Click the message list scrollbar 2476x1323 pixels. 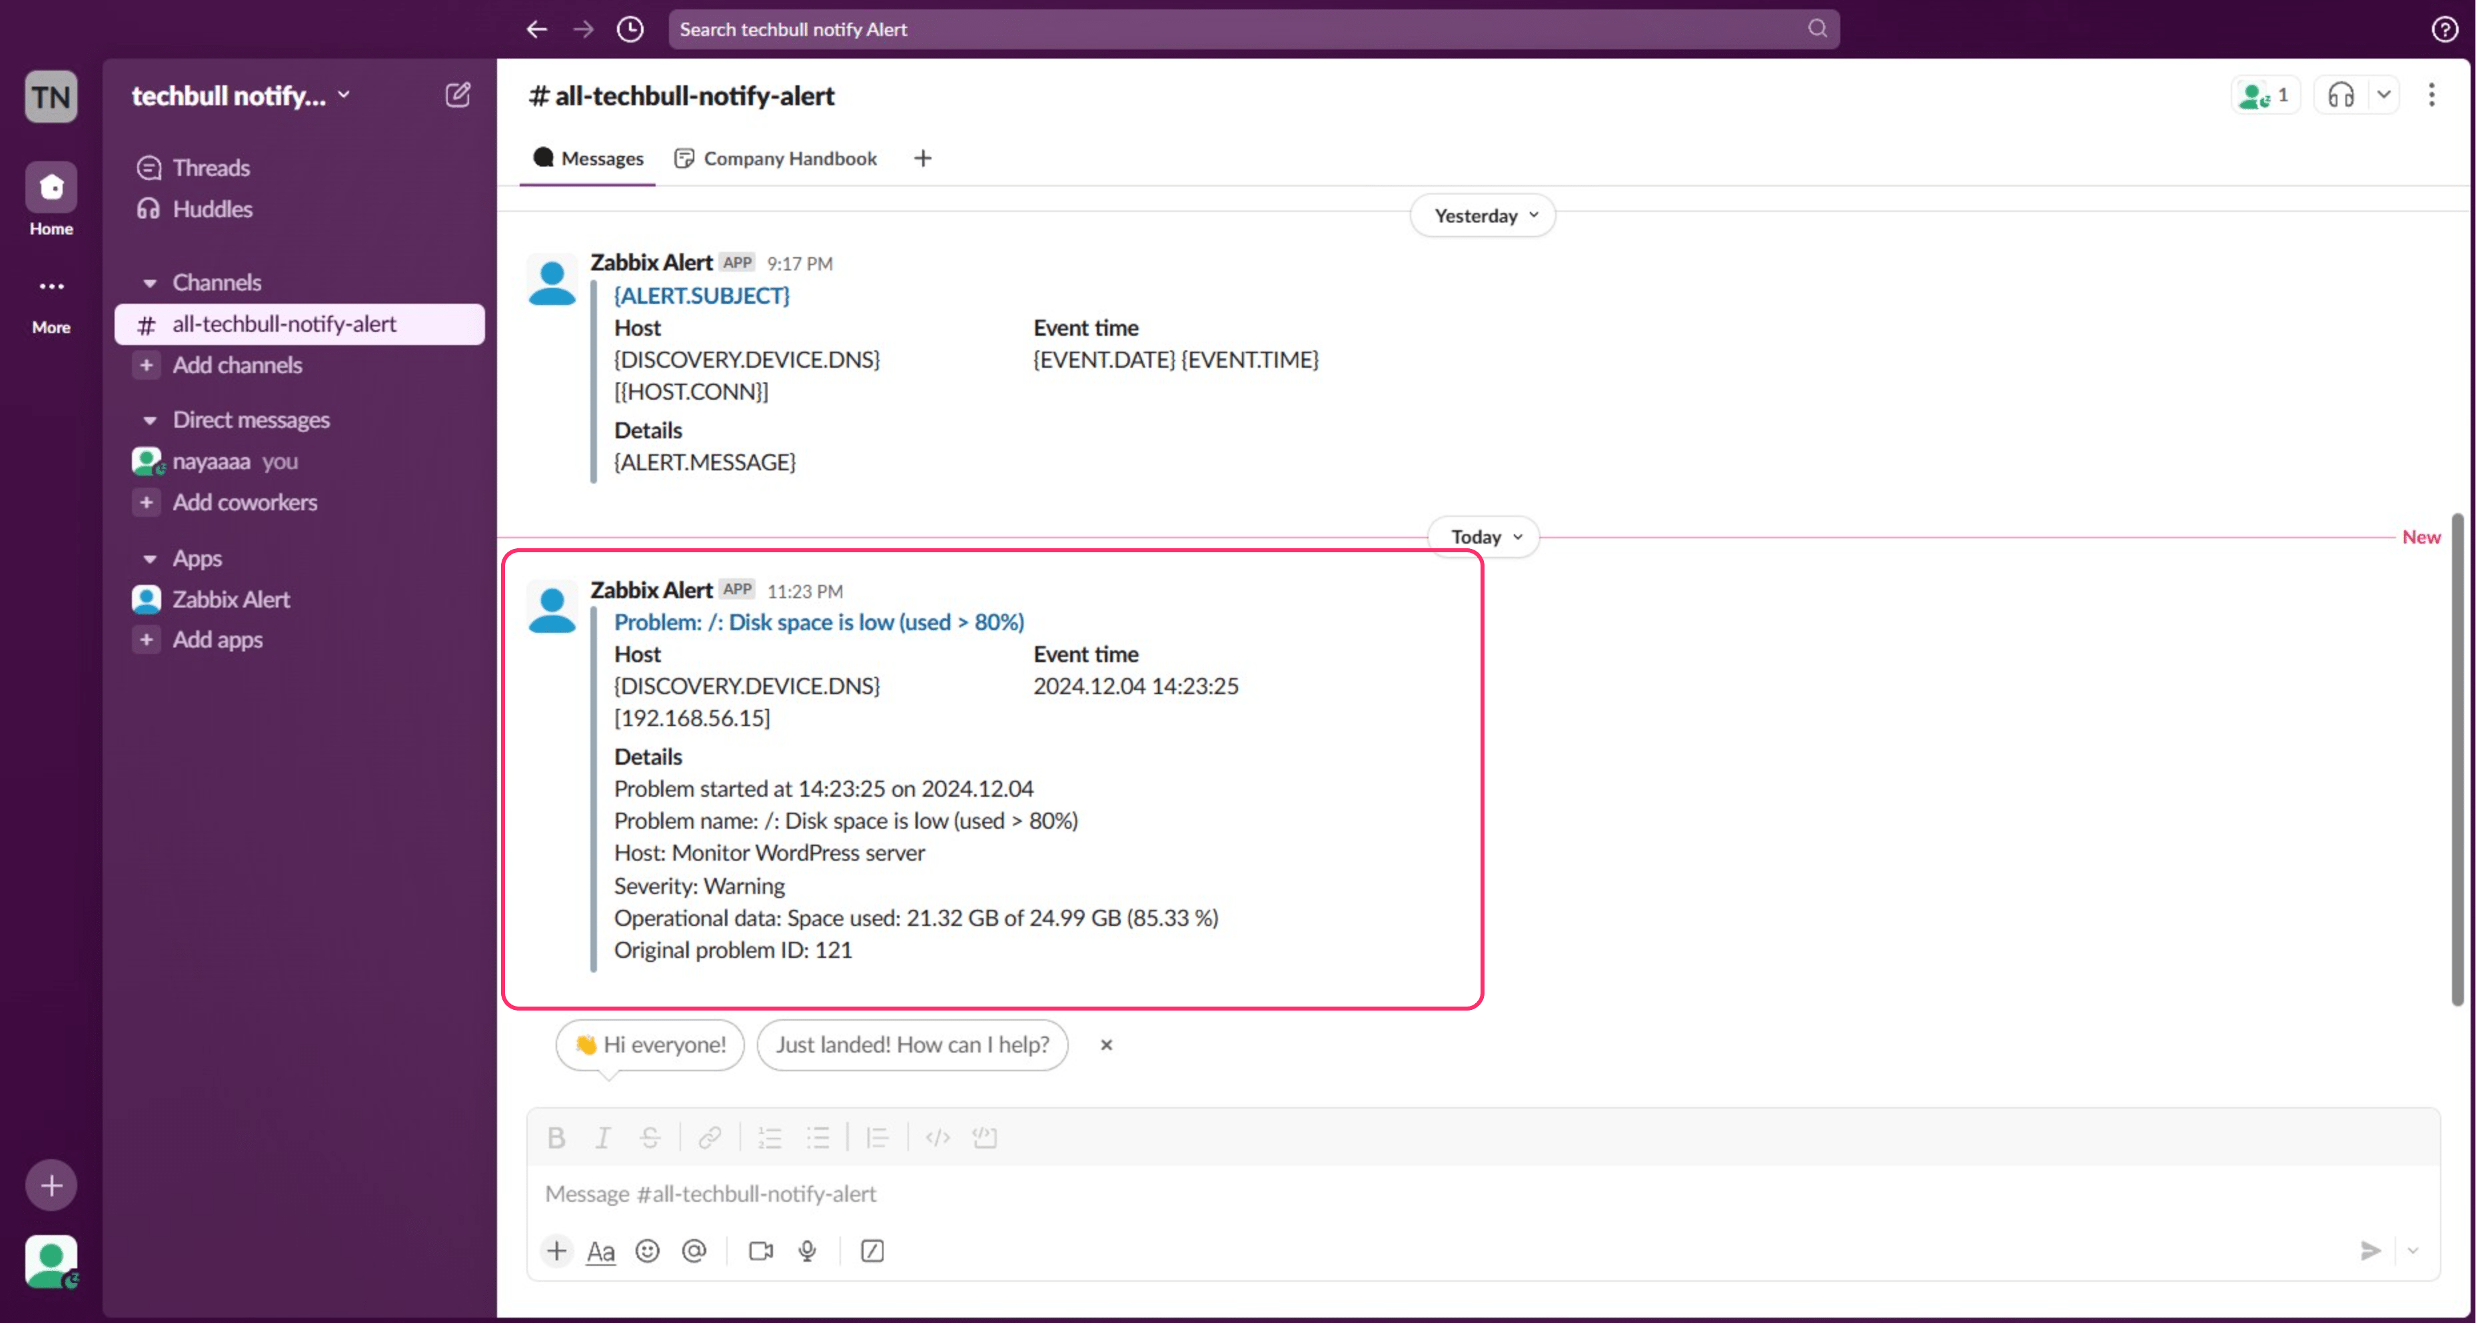click(2457, 759)
